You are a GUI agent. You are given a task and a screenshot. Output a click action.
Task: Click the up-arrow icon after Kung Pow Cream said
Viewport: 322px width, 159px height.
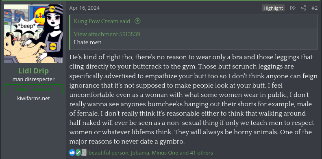click(x=137, y=21)
